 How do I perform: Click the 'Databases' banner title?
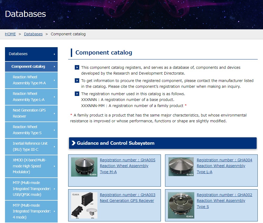tap(25, 14)
